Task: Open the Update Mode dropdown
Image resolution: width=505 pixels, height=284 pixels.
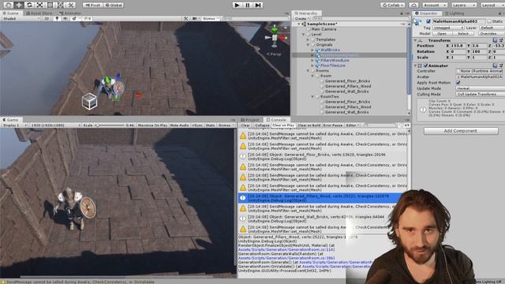Action: (481, 88)
